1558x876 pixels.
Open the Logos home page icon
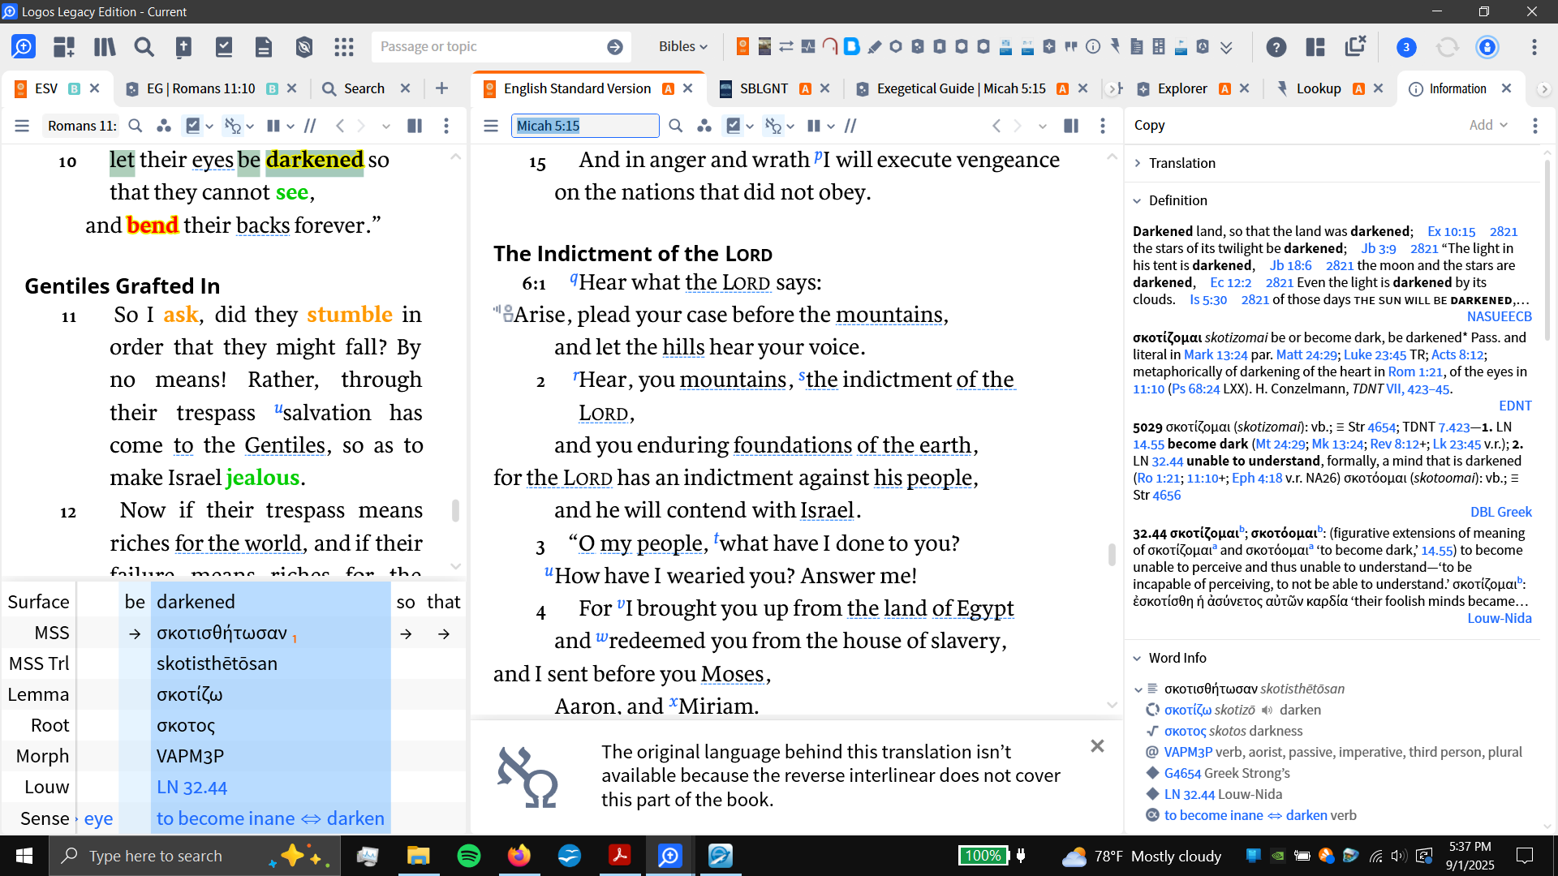(24, 47)
